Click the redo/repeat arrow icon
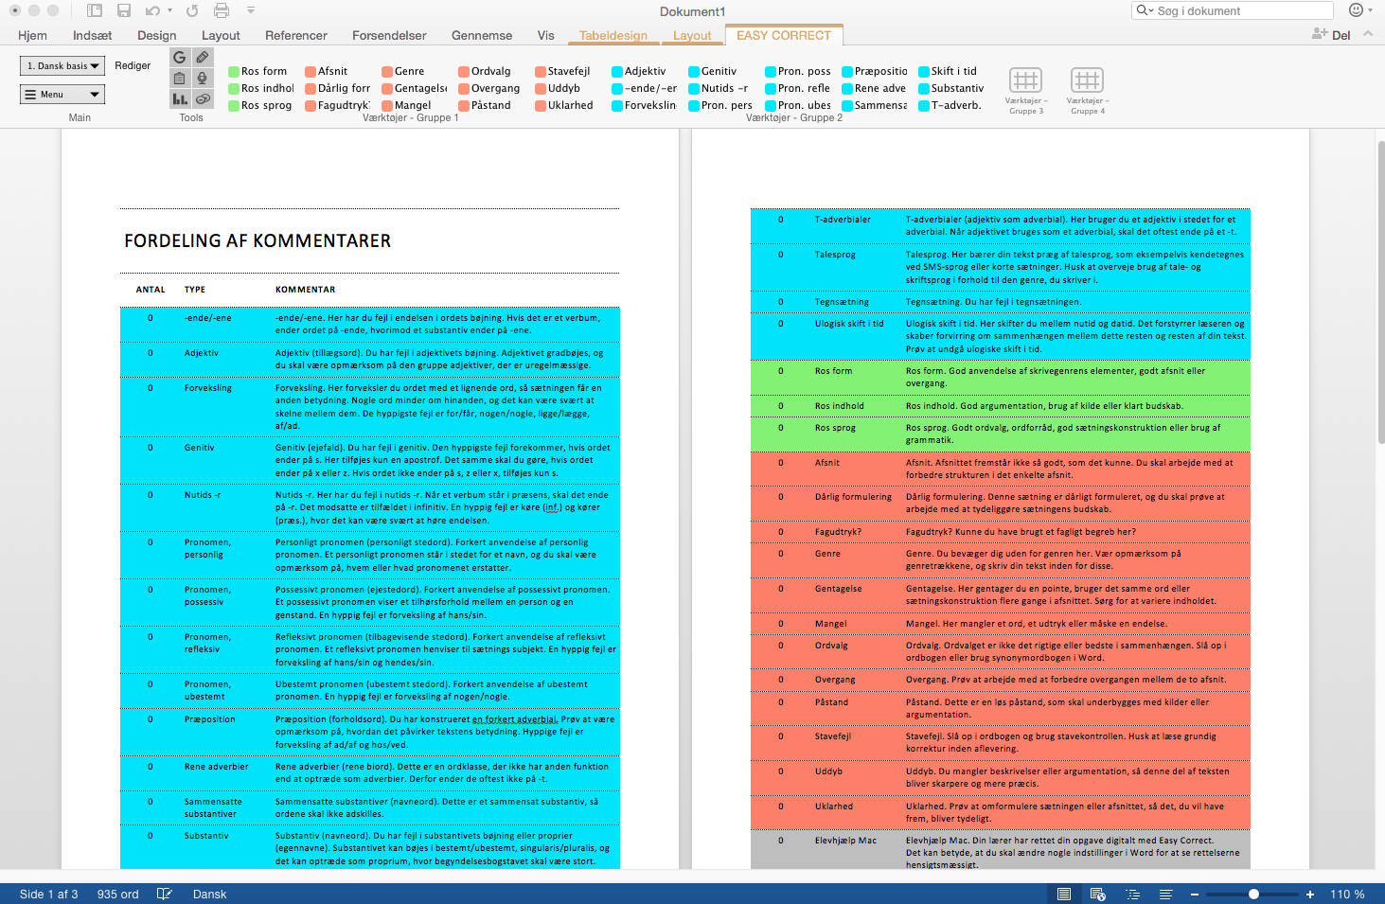Image resolution: width=1385 pixels, height=904 pixels. (192, 10)
